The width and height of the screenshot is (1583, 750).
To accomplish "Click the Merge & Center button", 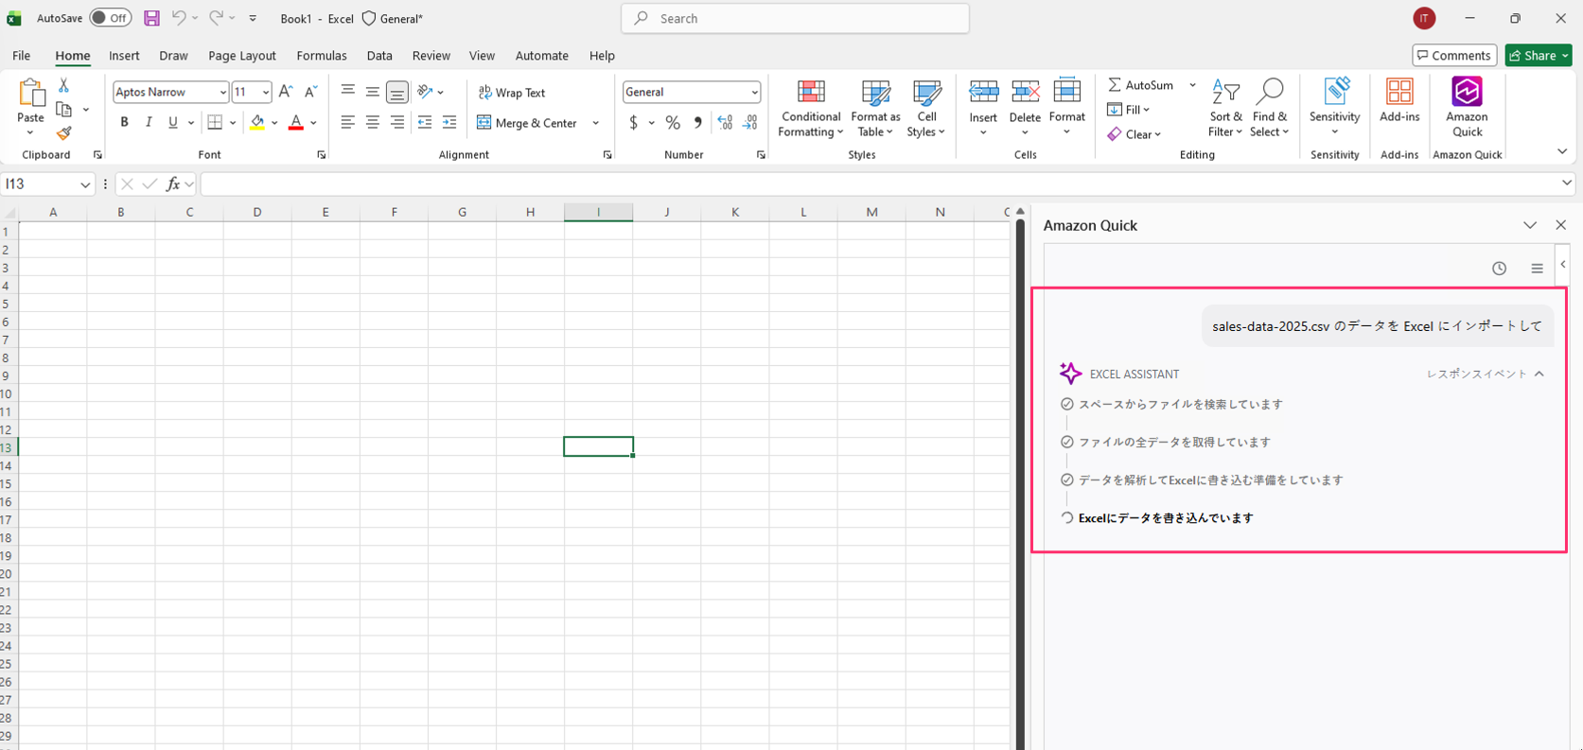I will (x=527, y=123).
